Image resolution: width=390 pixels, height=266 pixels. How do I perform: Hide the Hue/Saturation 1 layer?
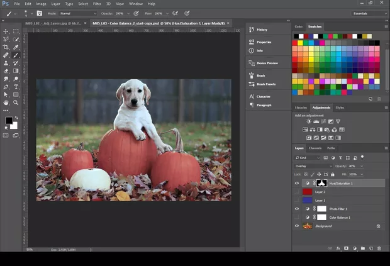[297, 183]
